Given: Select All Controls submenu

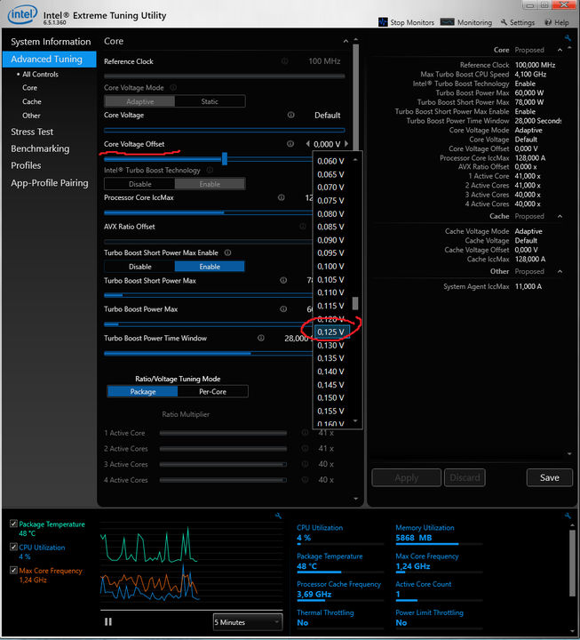Looking at the screenshot, I should point(40,75).
